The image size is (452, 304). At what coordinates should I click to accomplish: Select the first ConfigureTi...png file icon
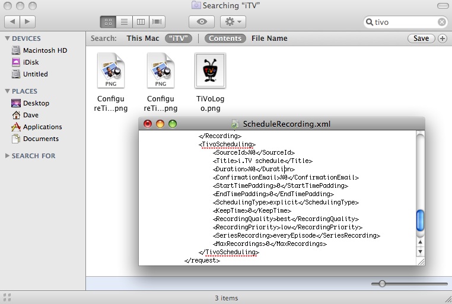pos(111,71)
